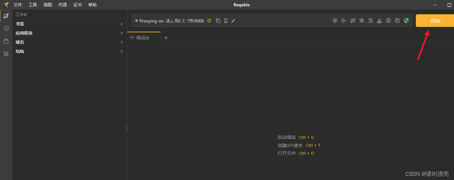Click the yellow proxy warning icon
Viewport: 454px width, 180px height.
point(209,21)
